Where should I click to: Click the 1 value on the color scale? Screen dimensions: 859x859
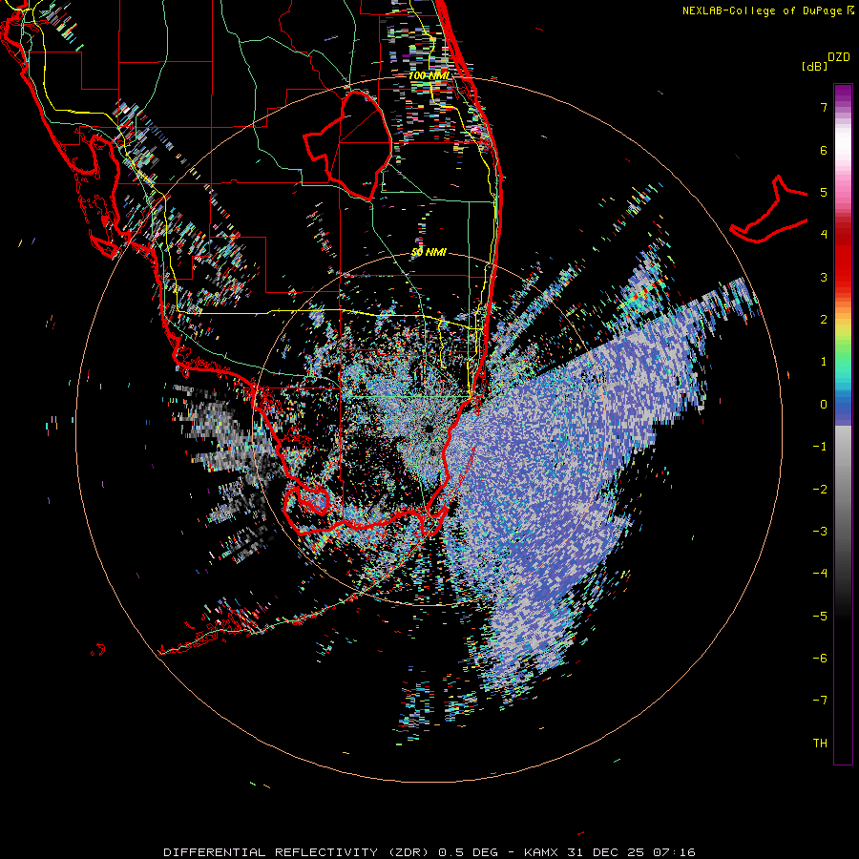(824, 362)
